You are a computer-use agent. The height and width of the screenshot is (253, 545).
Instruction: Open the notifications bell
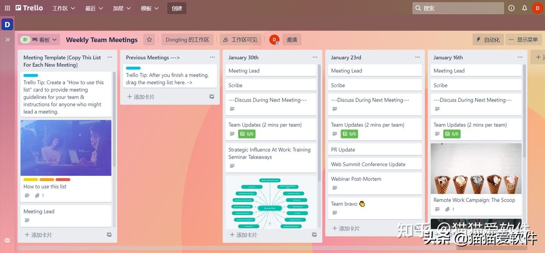pos(525,8)
